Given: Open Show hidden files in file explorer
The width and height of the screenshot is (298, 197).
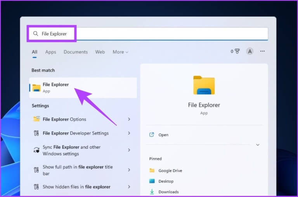Looking at the screenshot, I should tap(83, 187).
